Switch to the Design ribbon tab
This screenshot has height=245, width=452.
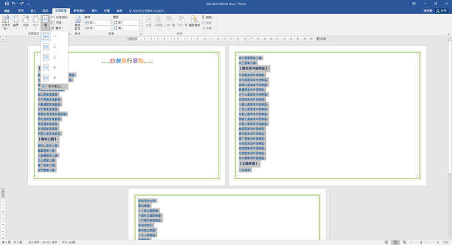46,11
